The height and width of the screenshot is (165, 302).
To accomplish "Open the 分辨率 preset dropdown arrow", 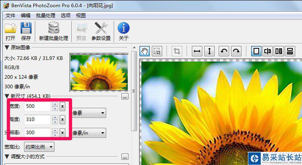I will 62,133.
